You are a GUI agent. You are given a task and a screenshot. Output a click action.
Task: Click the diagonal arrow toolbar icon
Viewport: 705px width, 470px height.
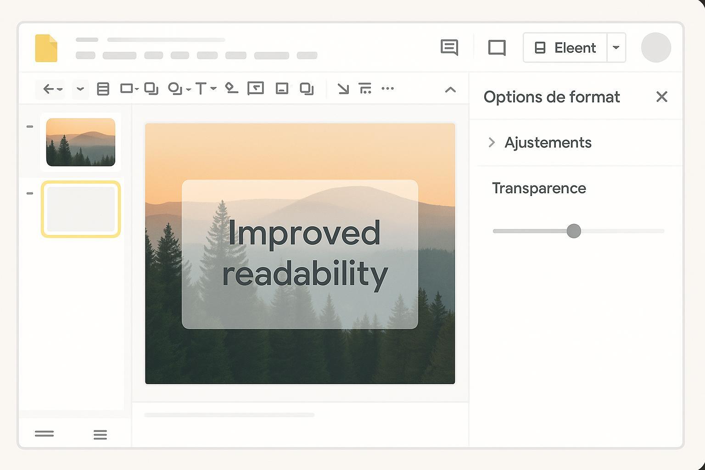coord(343,89)
